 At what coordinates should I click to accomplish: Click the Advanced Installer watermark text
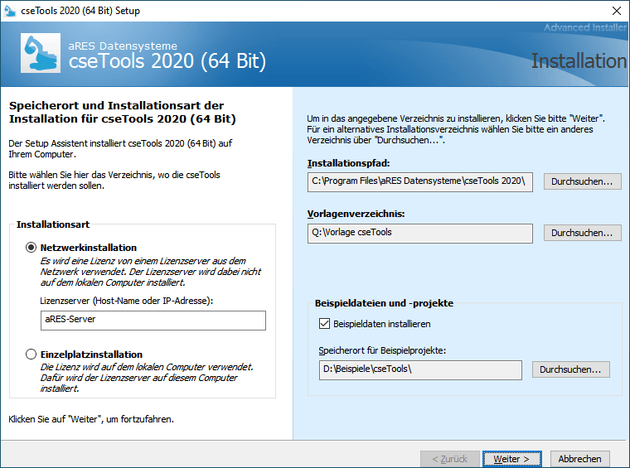click(x=584, y=28)
